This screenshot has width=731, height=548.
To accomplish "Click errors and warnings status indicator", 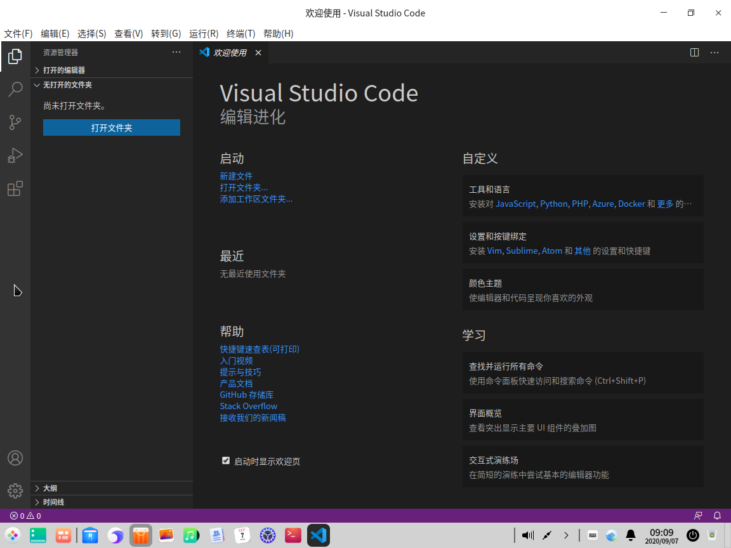I will coord(25,516).
